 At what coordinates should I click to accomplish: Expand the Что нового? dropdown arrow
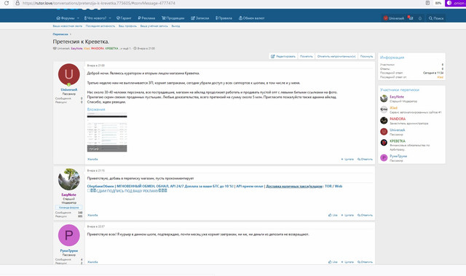click(x=110, y=18)
